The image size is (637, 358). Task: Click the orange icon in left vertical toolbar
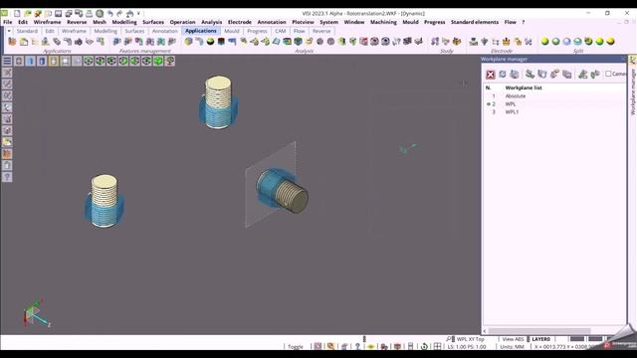(x=7, y=154)
